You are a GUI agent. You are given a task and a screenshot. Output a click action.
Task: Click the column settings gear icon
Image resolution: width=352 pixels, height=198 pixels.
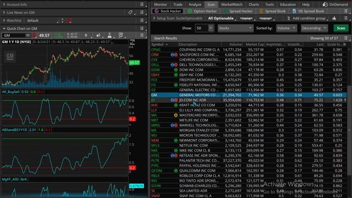tap(345, 45)
